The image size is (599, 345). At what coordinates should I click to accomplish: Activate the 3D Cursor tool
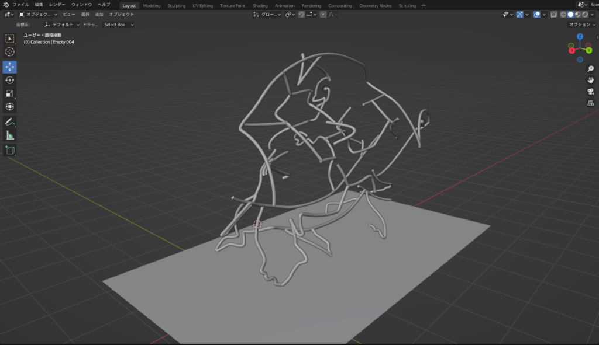coord(10,52)
